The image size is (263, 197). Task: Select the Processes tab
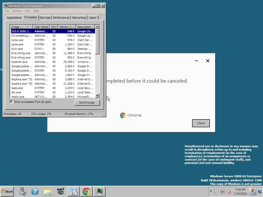tap(31, 17)
